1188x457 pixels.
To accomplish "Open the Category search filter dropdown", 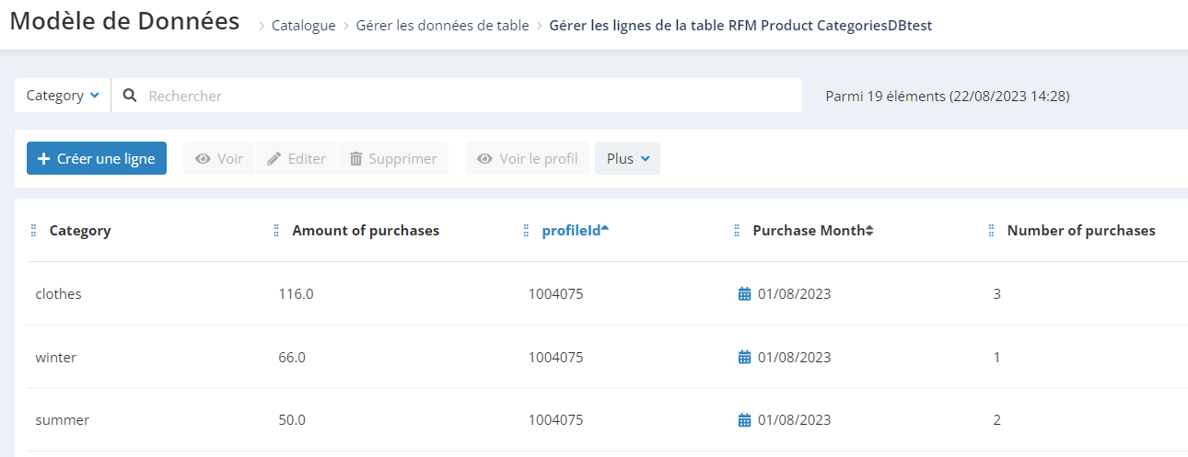I will tap(63, 96).
